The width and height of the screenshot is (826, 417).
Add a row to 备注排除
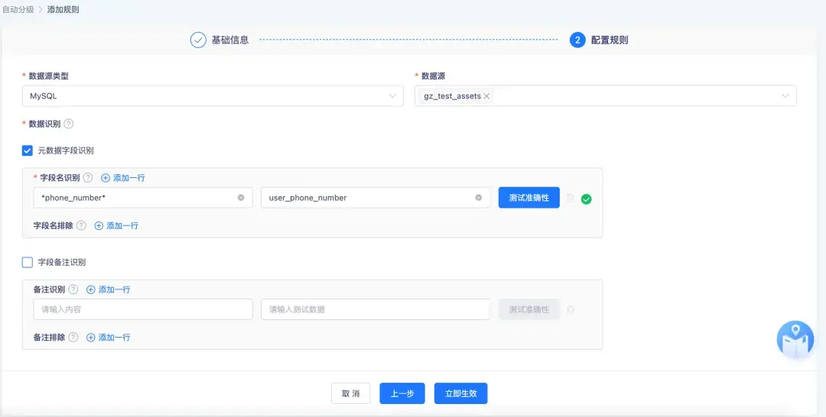tap(109, 338)
